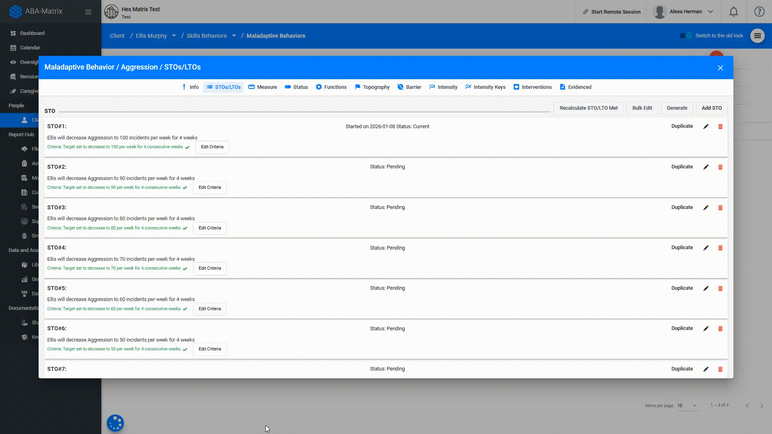
Task: Expand the Ellis Murphy client dropdown
Action: tap(174, 36)
